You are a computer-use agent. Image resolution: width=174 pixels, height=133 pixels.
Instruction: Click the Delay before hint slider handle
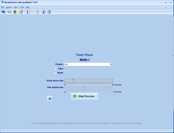(73, 81)
